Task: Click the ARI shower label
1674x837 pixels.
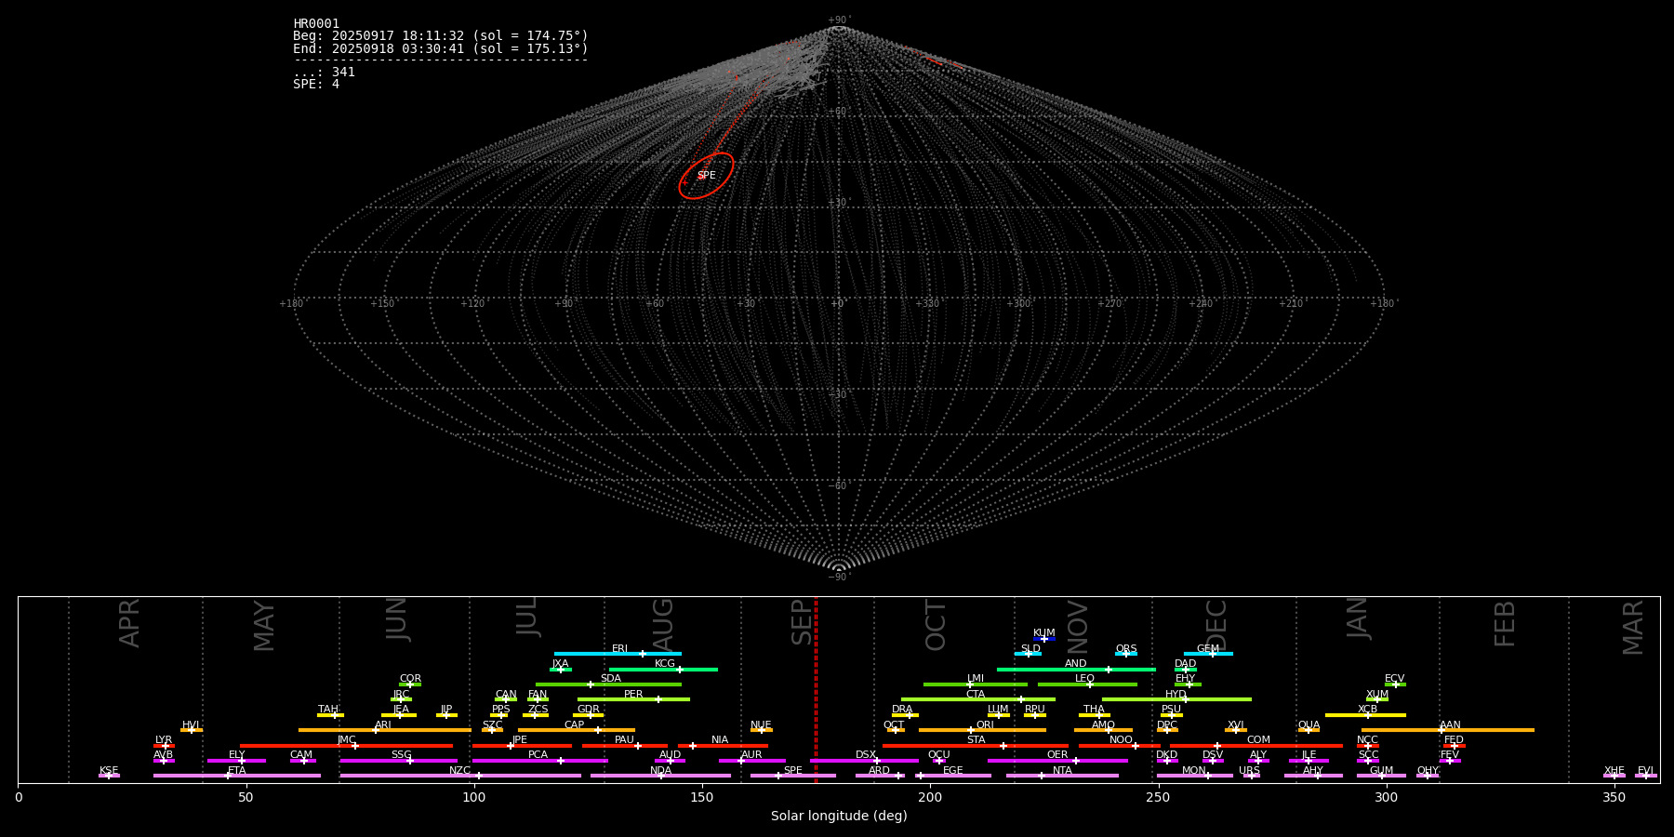Action: click(383, 724)
